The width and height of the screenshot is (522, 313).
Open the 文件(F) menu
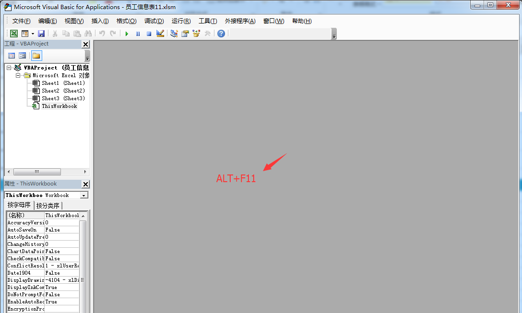click(21, 21)
